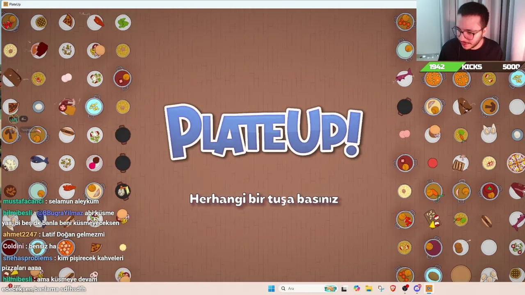Click chat username ahmet2247

coord(20,234)
